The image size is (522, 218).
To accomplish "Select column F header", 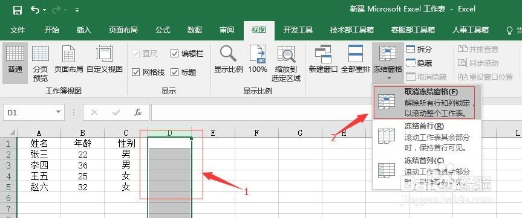I will (x=256, y=133).
